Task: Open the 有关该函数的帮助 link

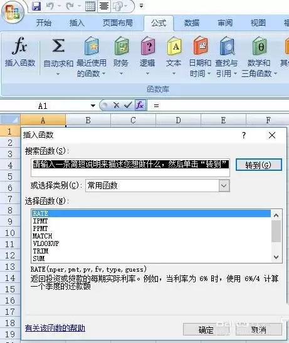Action: [55, 328]
